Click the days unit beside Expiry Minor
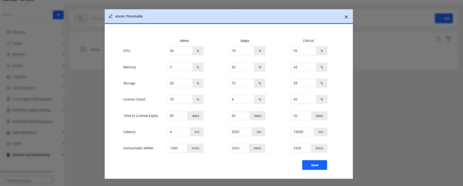463x186 pixels. (195, 116)
